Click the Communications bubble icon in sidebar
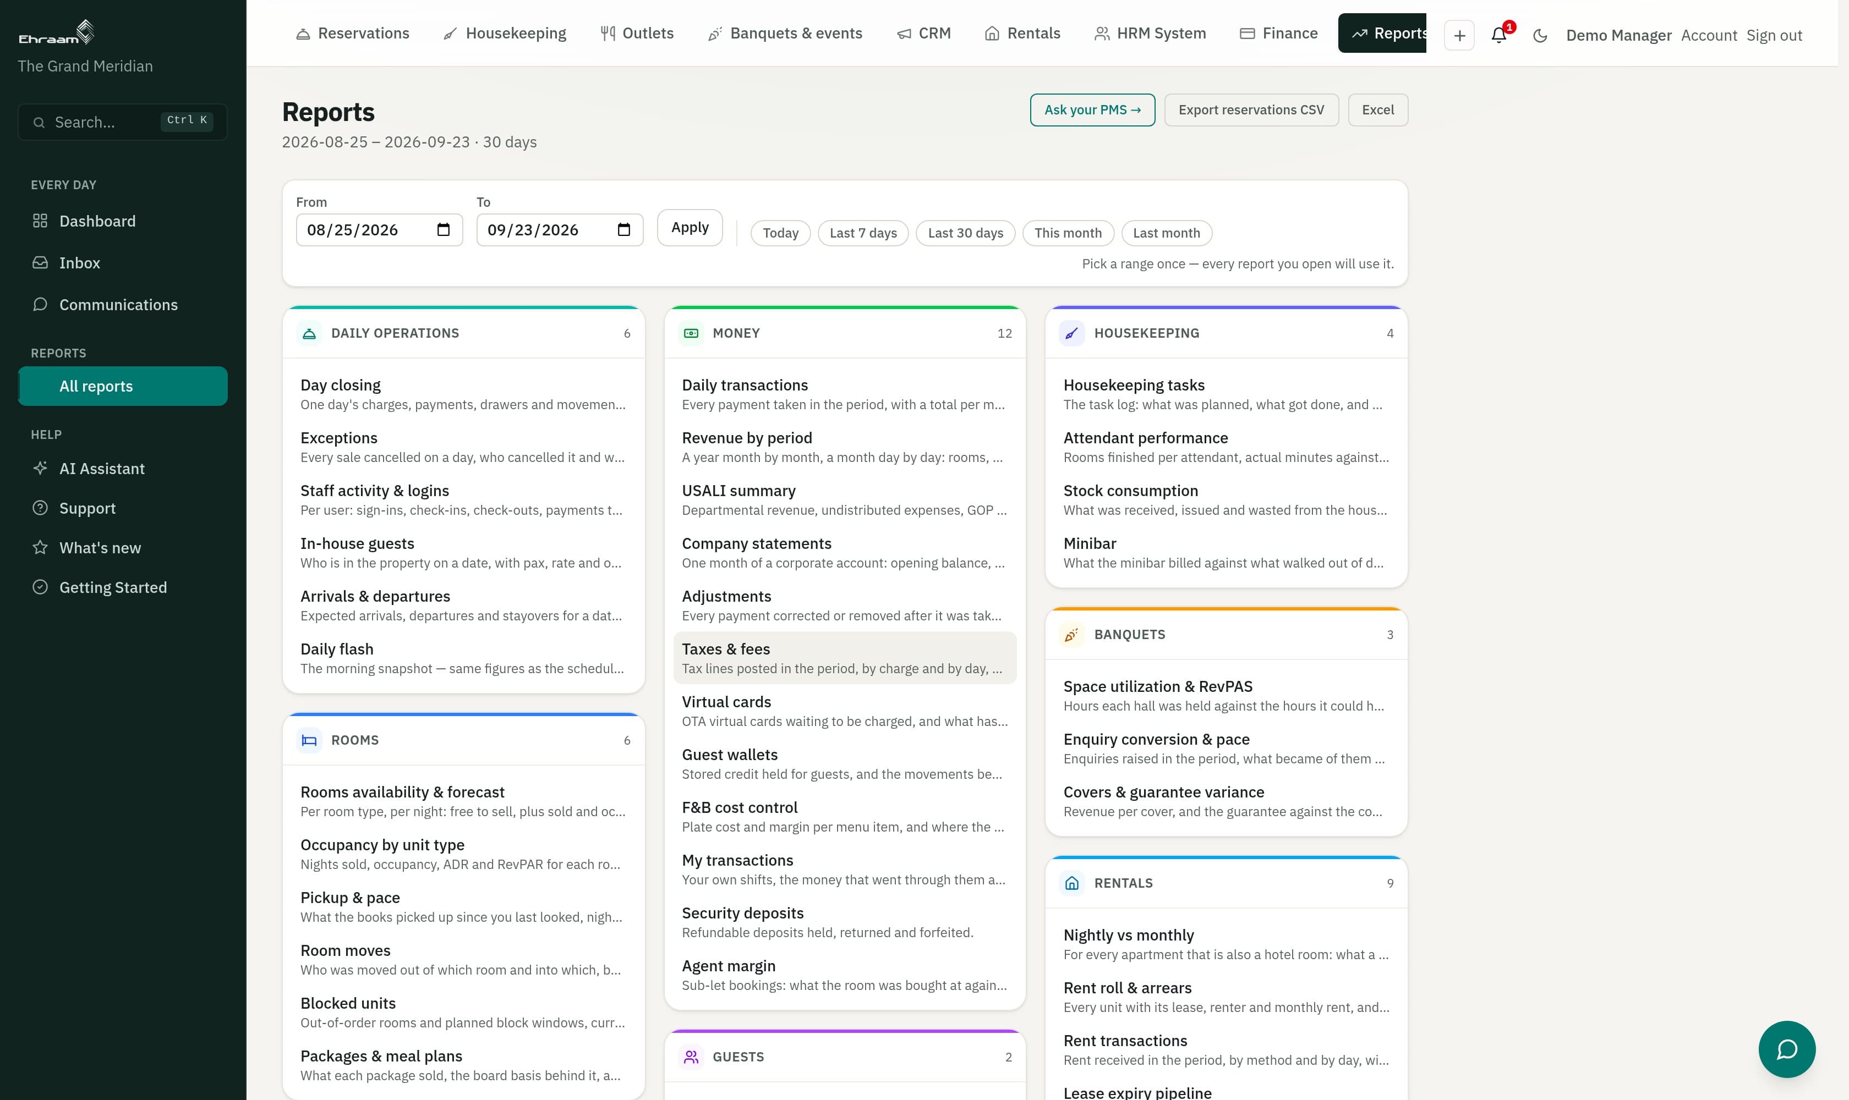Screen dimensions: 1849x1100 tap(40, 305)
